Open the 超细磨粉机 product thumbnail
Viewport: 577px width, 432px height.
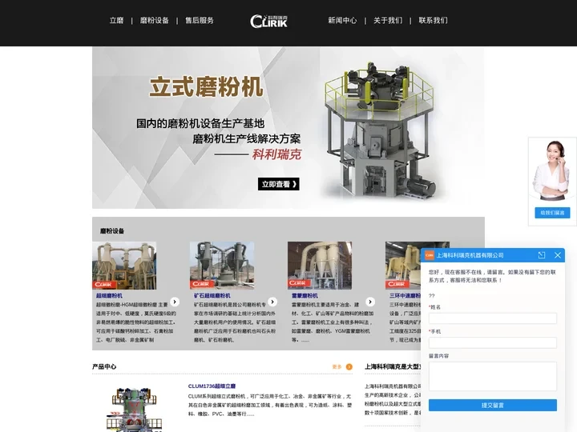coord(124,266)
